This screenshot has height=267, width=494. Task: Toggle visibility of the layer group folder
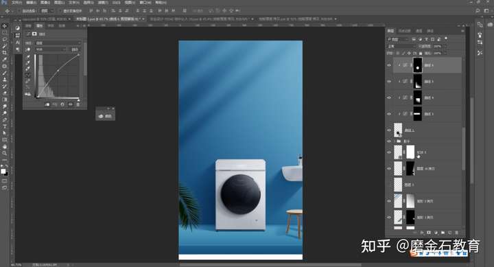pos(389,141)
